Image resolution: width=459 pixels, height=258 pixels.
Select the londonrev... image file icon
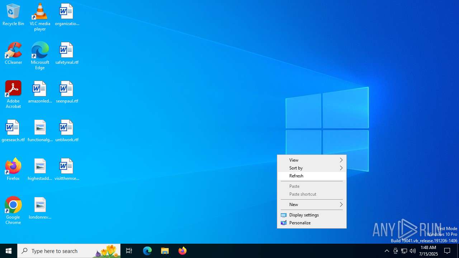[x=40, y=208]
